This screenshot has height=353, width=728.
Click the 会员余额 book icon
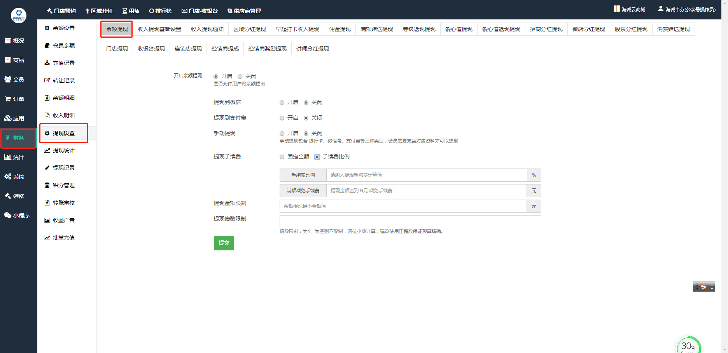47,45
